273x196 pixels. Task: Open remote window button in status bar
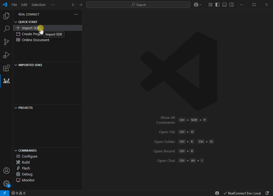[5, 193]
